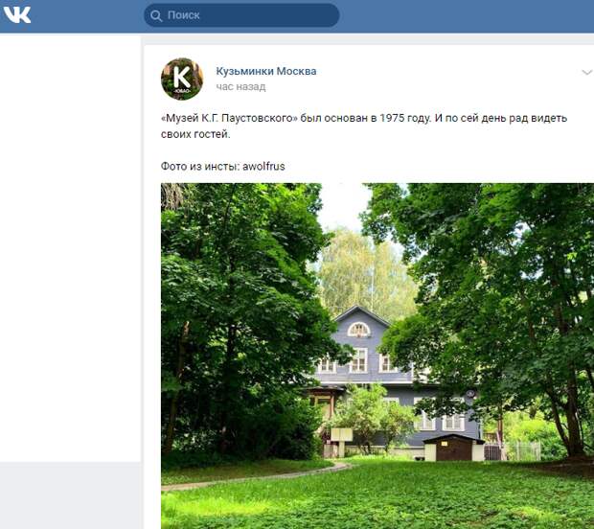Click the arched attic window in photo

tap(358, 330)
